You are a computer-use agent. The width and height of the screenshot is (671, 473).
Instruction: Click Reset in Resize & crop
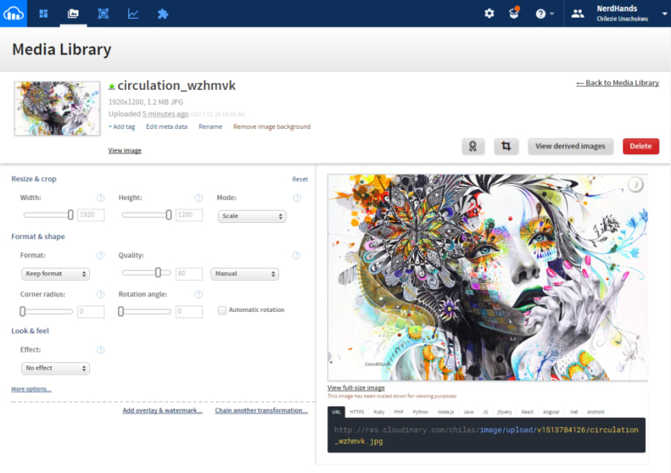point(300,179)
